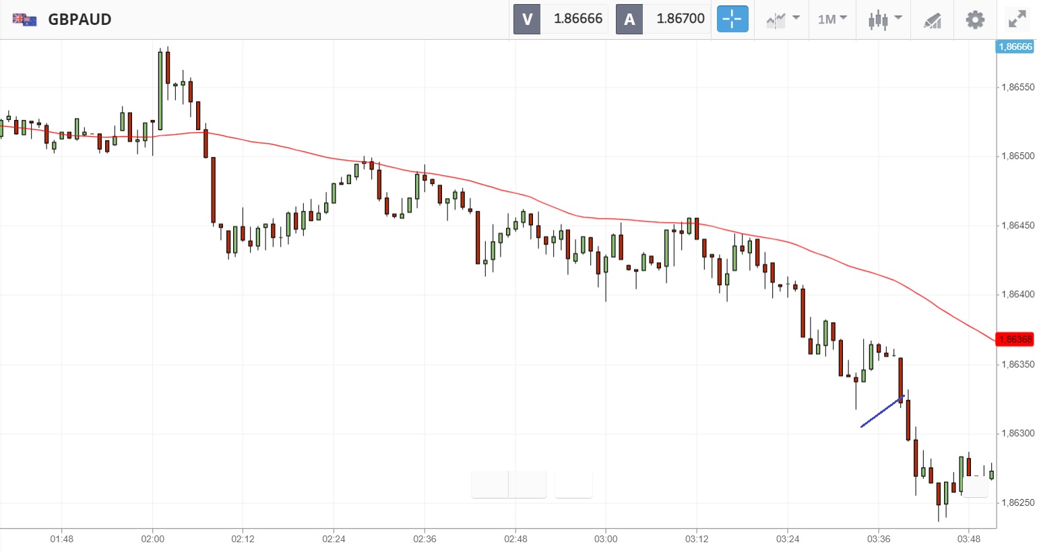1037x553 pixels.
Task: Open the chart indicators icon
Action: [776, 20]
